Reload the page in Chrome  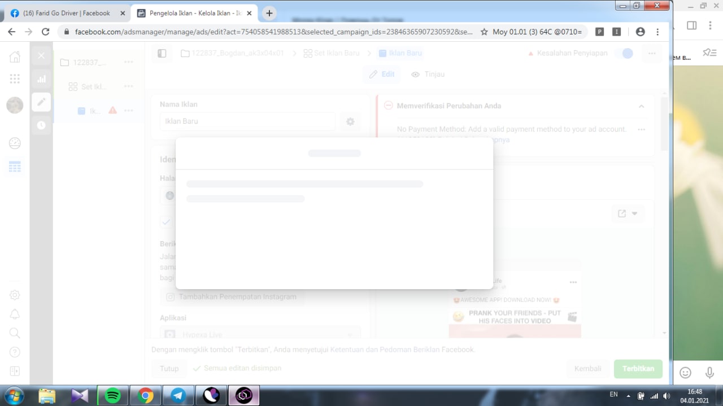(x=46, y=32)
